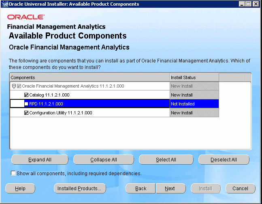Click the Install Status column header
Image resolution: width=262 pixels, height=204 pixels.
(x=194, y=77)
